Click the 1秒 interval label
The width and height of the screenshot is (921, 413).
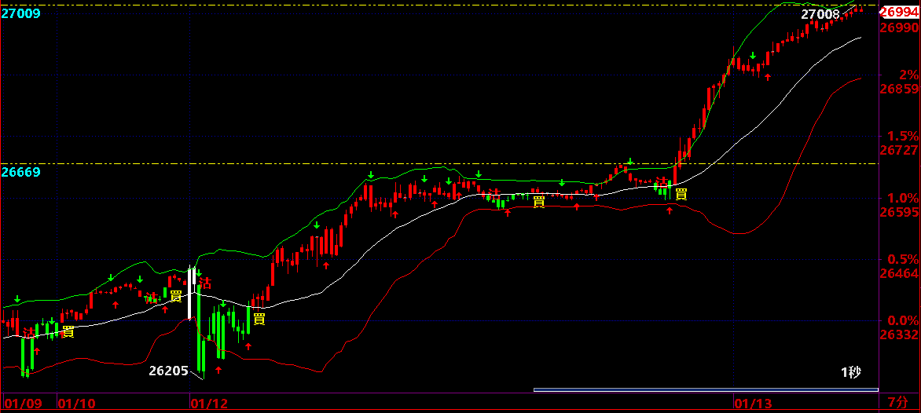[850, 372]
